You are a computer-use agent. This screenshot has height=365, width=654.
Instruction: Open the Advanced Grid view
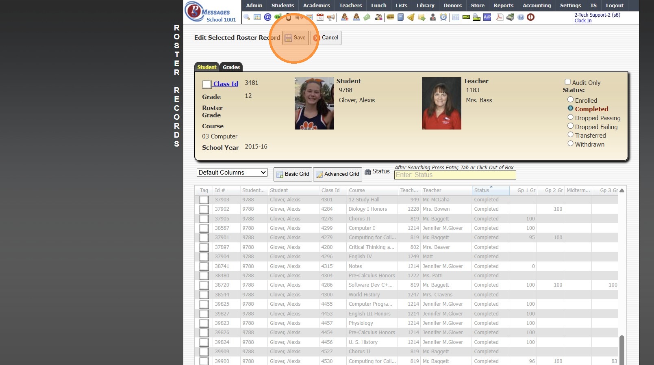point(337,174)
